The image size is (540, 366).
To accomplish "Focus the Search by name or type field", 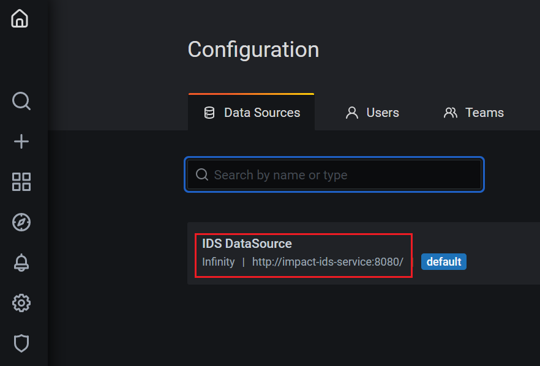I will [343, 175].
